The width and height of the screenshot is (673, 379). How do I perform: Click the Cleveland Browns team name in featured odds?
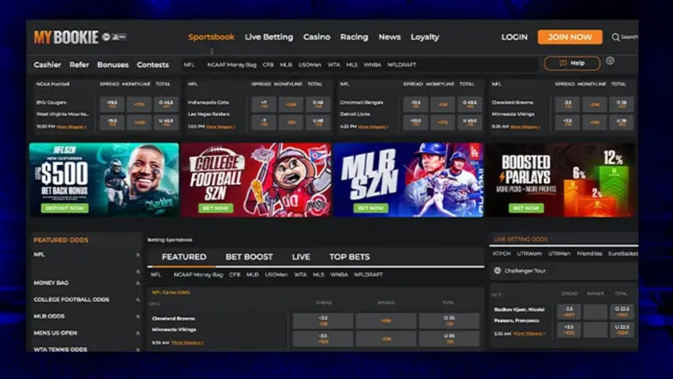pyautogui.click(x=174, y=318)
